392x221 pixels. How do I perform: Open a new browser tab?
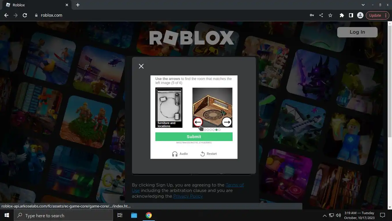point(78,5)
